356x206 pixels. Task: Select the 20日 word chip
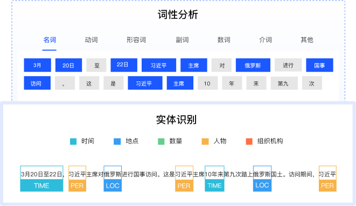point(68,65)
